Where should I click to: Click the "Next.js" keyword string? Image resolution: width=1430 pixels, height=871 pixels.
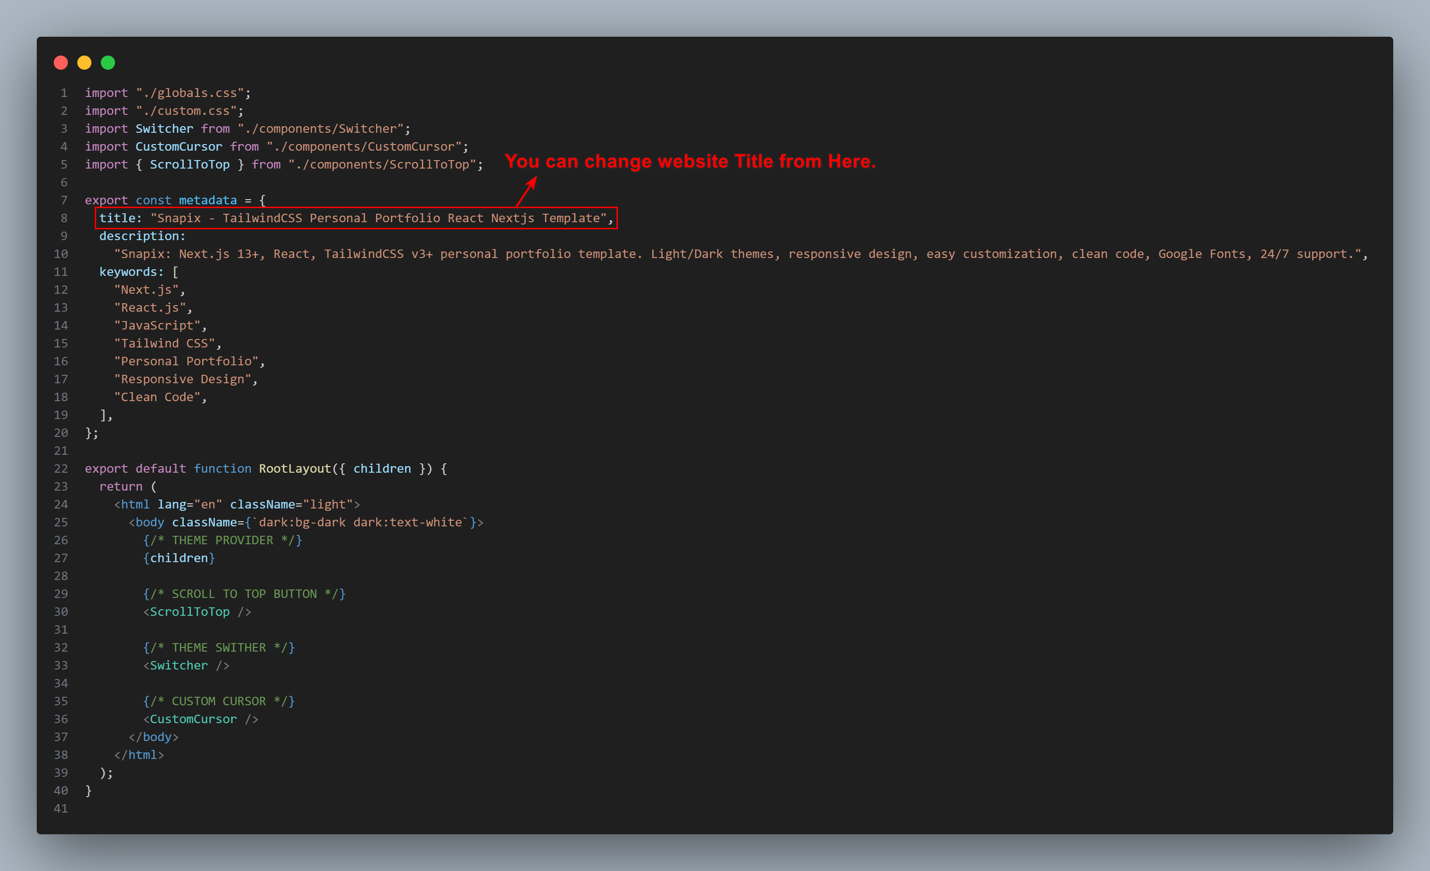146,290
